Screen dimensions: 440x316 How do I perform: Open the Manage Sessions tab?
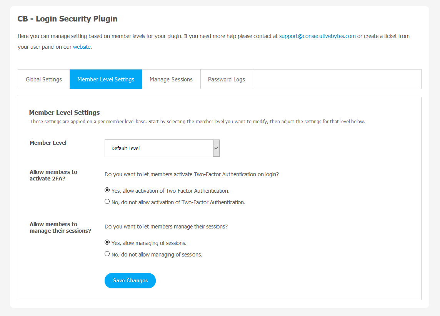click(171, 79)
